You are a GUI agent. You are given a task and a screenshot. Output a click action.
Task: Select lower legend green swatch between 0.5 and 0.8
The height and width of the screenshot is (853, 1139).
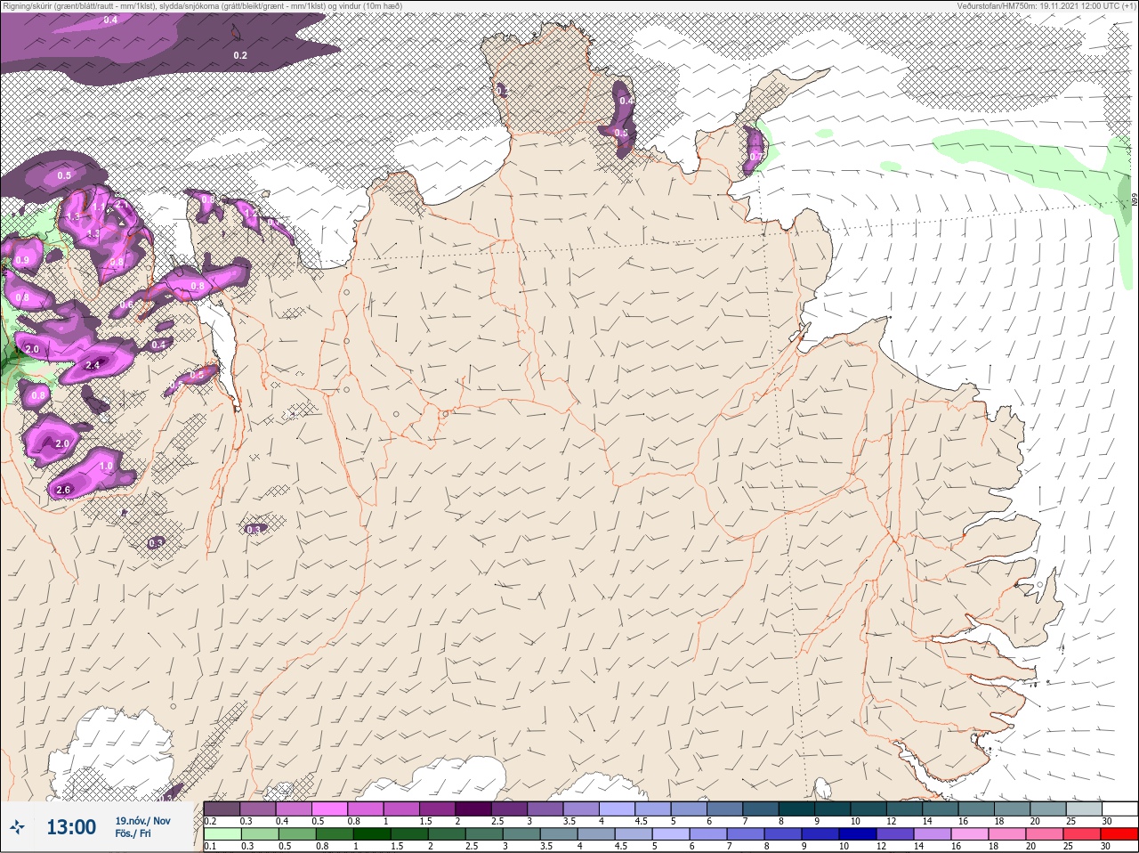tap(297, 833)
